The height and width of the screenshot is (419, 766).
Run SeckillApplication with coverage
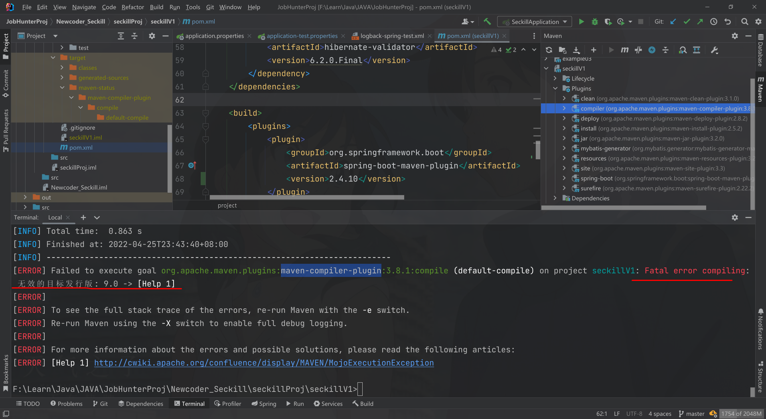[608, 22]
